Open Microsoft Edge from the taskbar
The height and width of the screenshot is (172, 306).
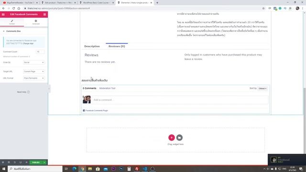[75, 169]
